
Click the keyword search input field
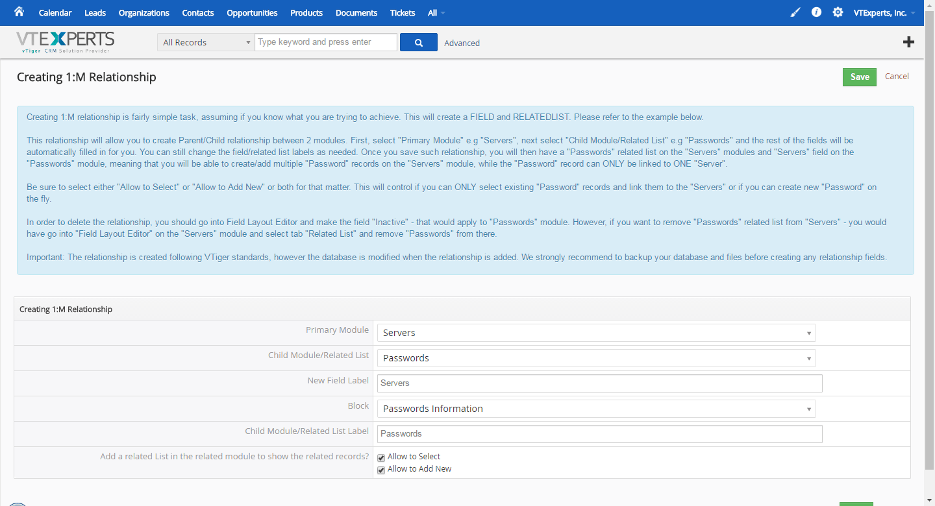(x=325, y=42)
